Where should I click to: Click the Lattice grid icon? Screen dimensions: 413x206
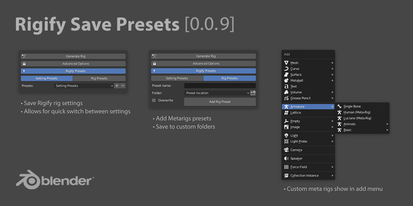click(x=286, y=113)
